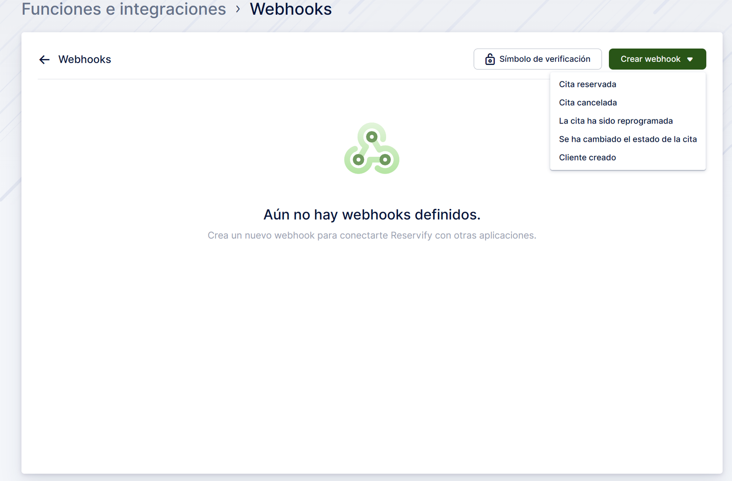
Task: Click the back arrow beside Webhooks title
Action: (x=44, y=59)
